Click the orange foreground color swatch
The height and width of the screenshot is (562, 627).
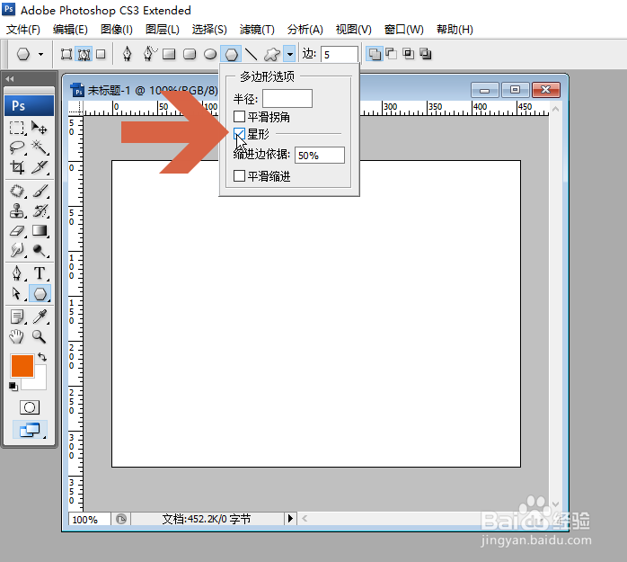[22, 365]
